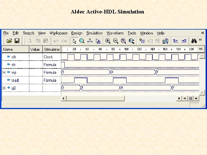
Task: Click the double chevron beside Help menu
Action: [x=203, y=33]
